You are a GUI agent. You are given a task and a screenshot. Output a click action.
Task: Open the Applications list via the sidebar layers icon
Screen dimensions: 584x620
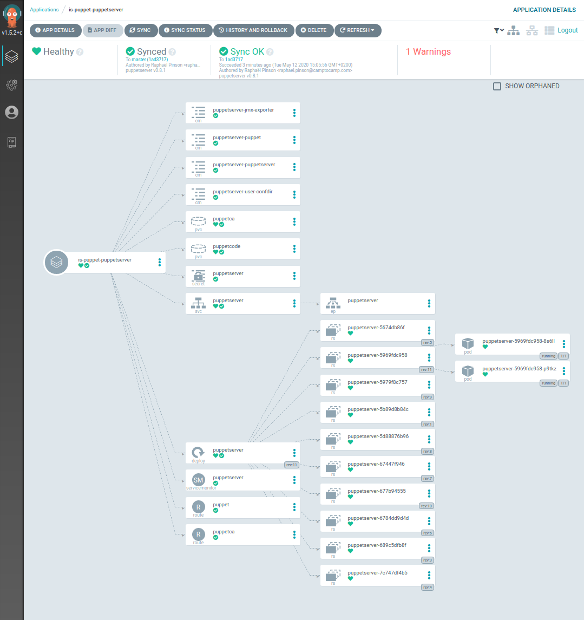pos(11,56)
